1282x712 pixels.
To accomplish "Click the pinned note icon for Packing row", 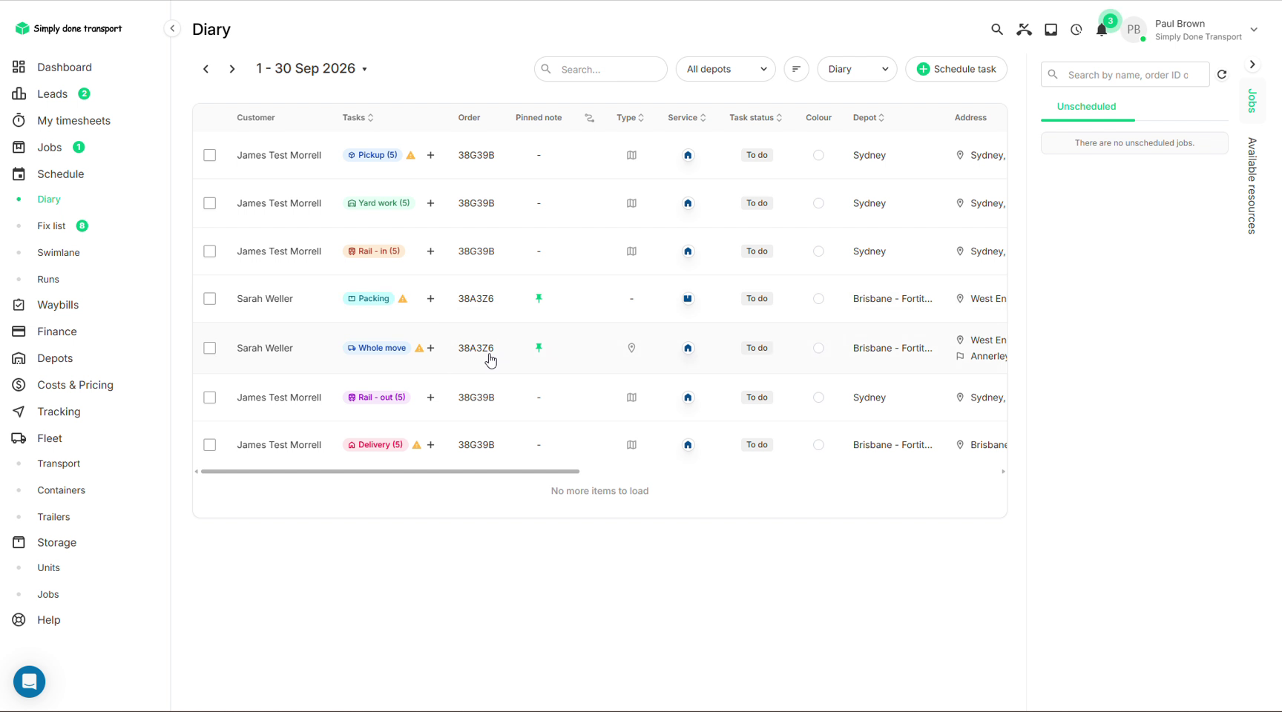I will click(x=539, y=299).
